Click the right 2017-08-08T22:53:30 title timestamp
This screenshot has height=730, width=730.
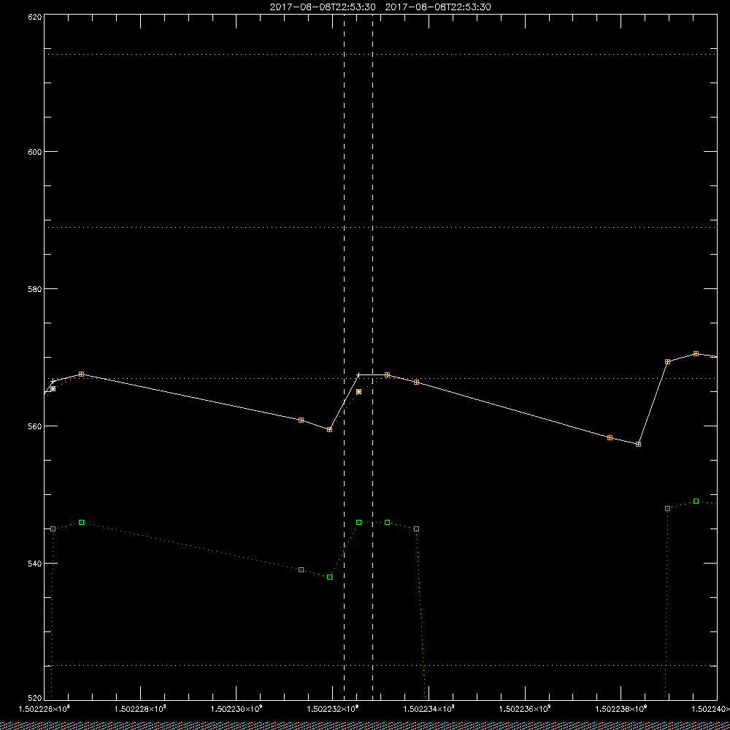(x=438, y=7)
